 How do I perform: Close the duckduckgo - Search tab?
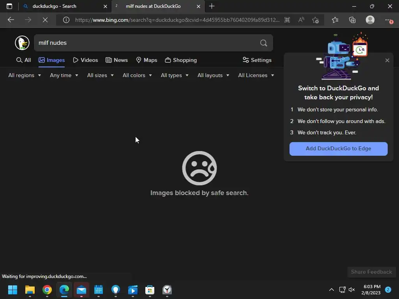105,6
